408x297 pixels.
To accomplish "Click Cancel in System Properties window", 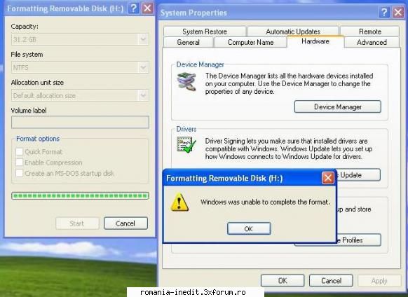I will click(331, 281).
